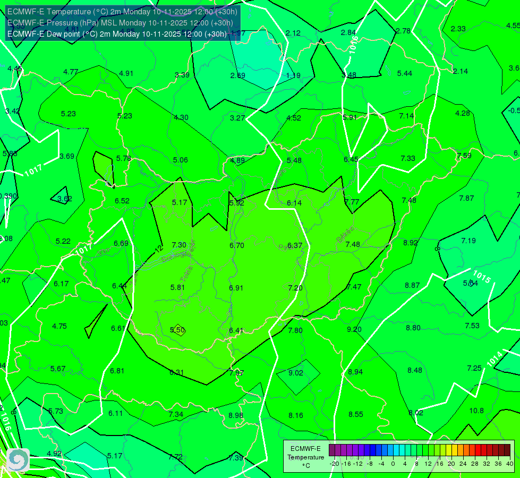Click the 8.98 temperature value
The width and height of the screenshot is (520, 478).
click(236, 415)
